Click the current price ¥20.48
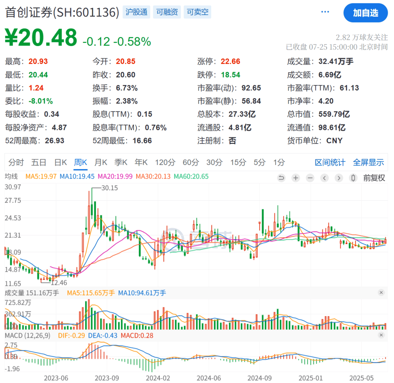This screenshot has height=383, width=394. pyautogui.click(x=41, y=38)
